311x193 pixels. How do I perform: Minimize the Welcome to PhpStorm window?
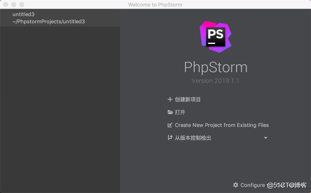tap(14, 4)
